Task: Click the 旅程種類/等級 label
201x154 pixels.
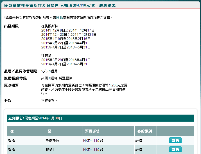Action: [15, 78]
